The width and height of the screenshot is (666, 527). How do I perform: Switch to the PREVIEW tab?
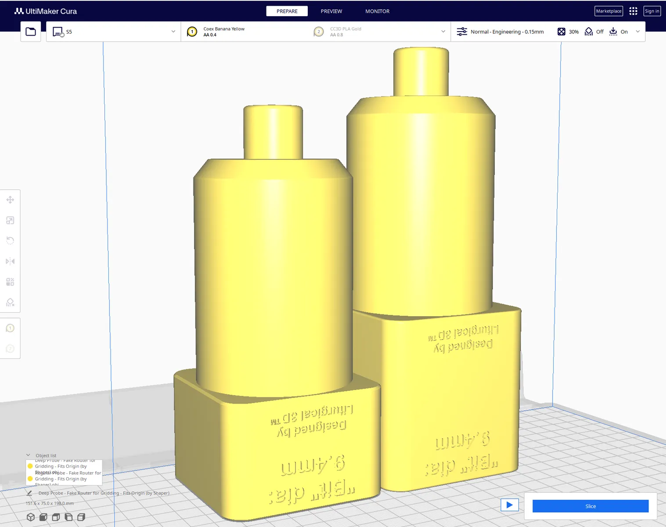pos(331,11)
